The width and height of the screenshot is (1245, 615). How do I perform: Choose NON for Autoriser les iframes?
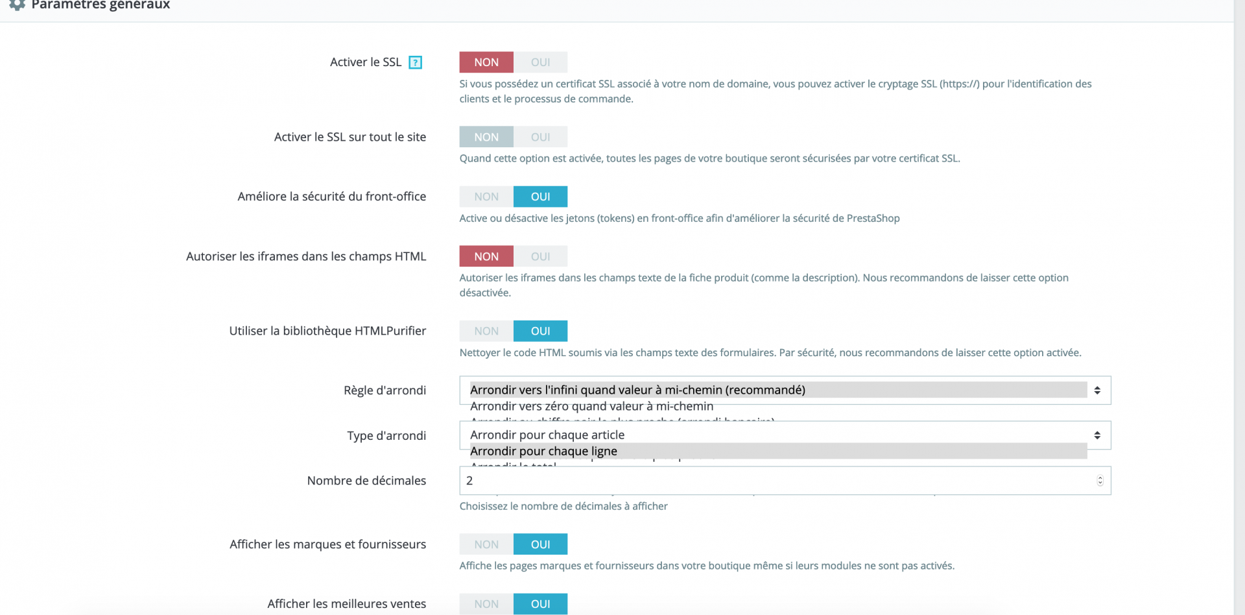486,256
